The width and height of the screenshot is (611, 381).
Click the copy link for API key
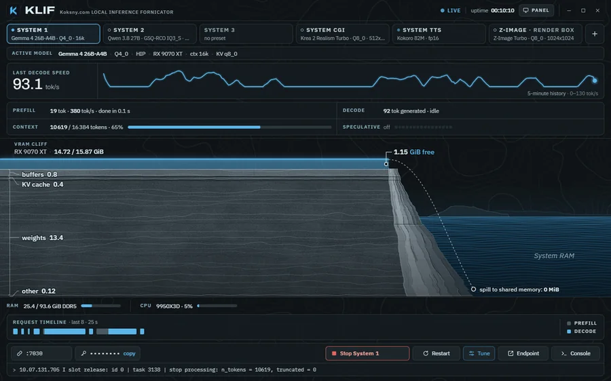pos(130,353)
